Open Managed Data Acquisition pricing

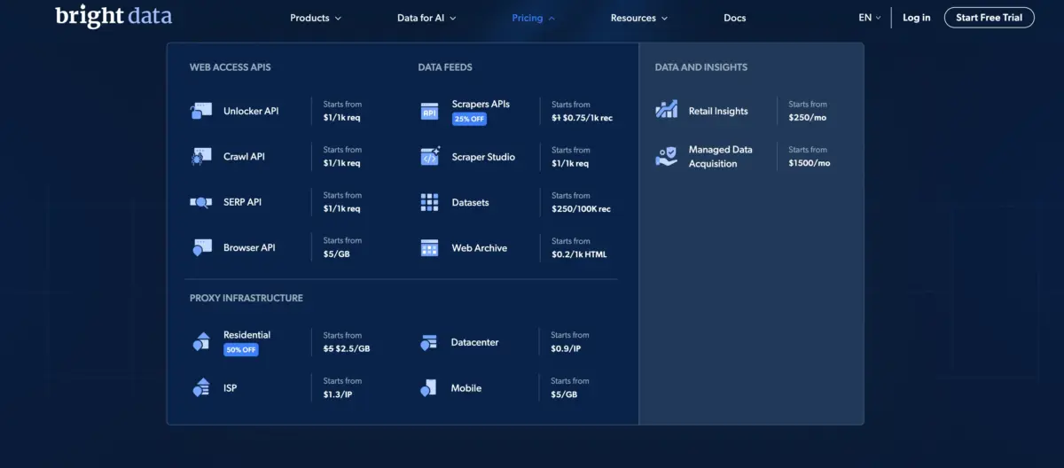pos(721,157)
